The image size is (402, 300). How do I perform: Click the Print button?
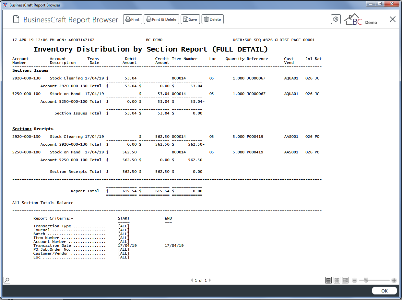[x=133, y=19]
